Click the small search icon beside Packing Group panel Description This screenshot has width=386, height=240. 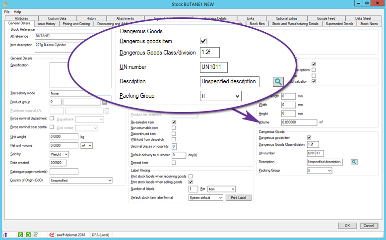pyautogui.click(x=354, y=162)
